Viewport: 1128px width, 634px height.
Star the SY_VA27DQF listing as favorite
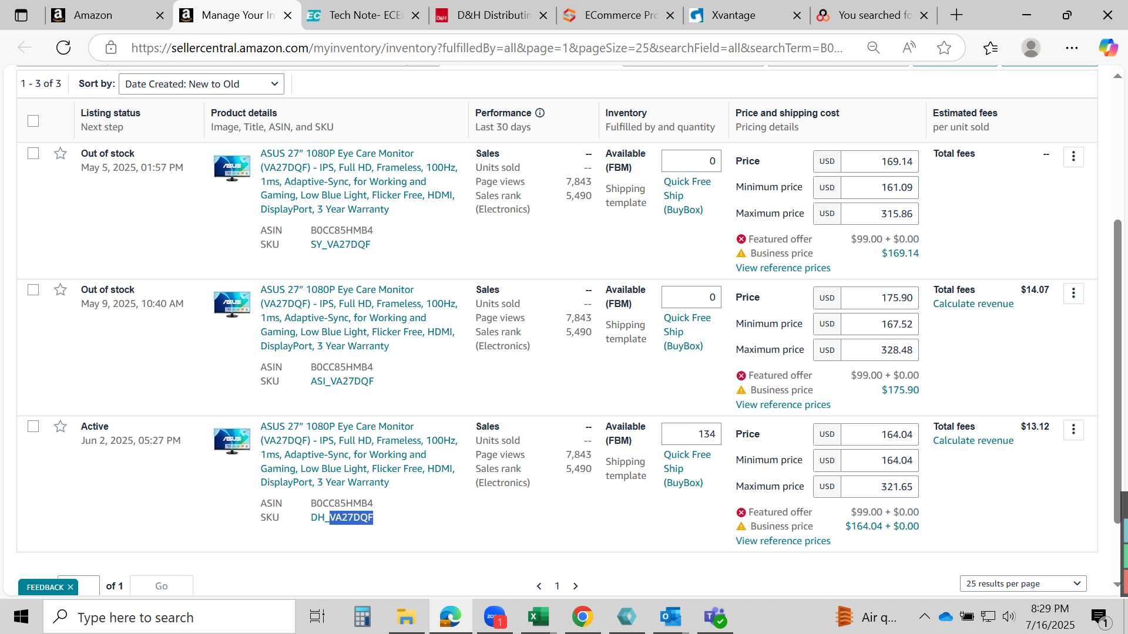(x=60, y=153)
